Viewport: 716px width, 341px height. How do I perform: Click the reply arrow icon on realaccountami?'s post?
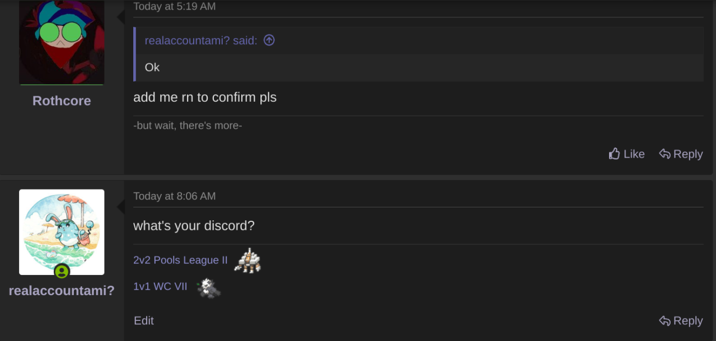point(664,321)
